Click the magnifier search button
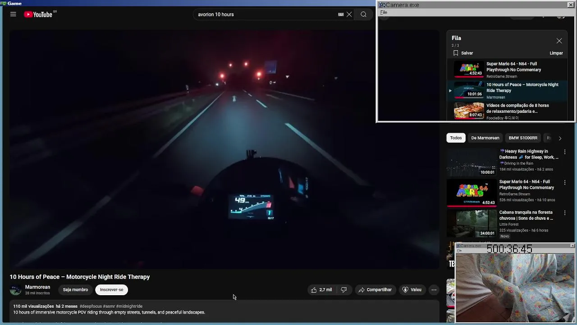 (363, 14)
